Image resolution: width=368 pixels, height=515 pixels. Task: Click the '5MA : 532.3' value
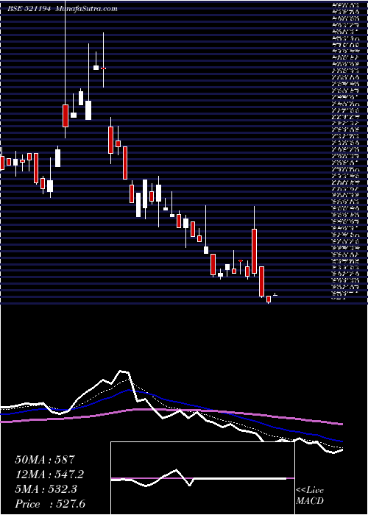click(46, 489)
